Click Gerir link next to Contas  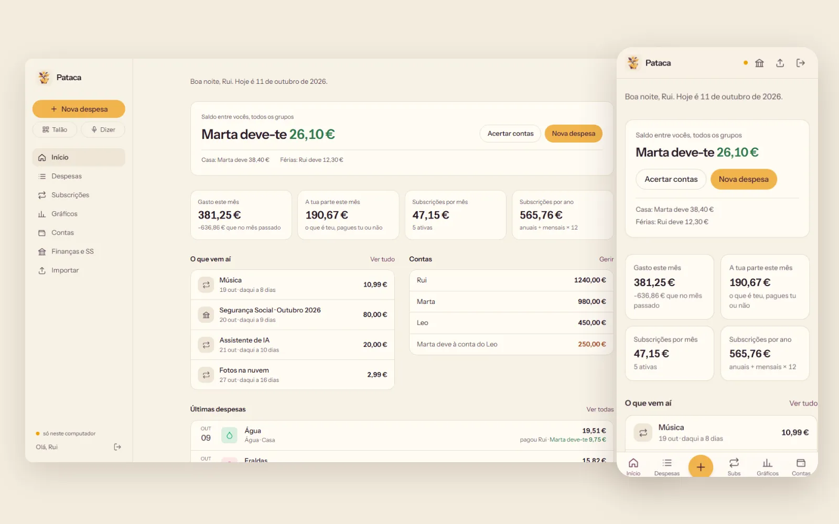[606, 259]
